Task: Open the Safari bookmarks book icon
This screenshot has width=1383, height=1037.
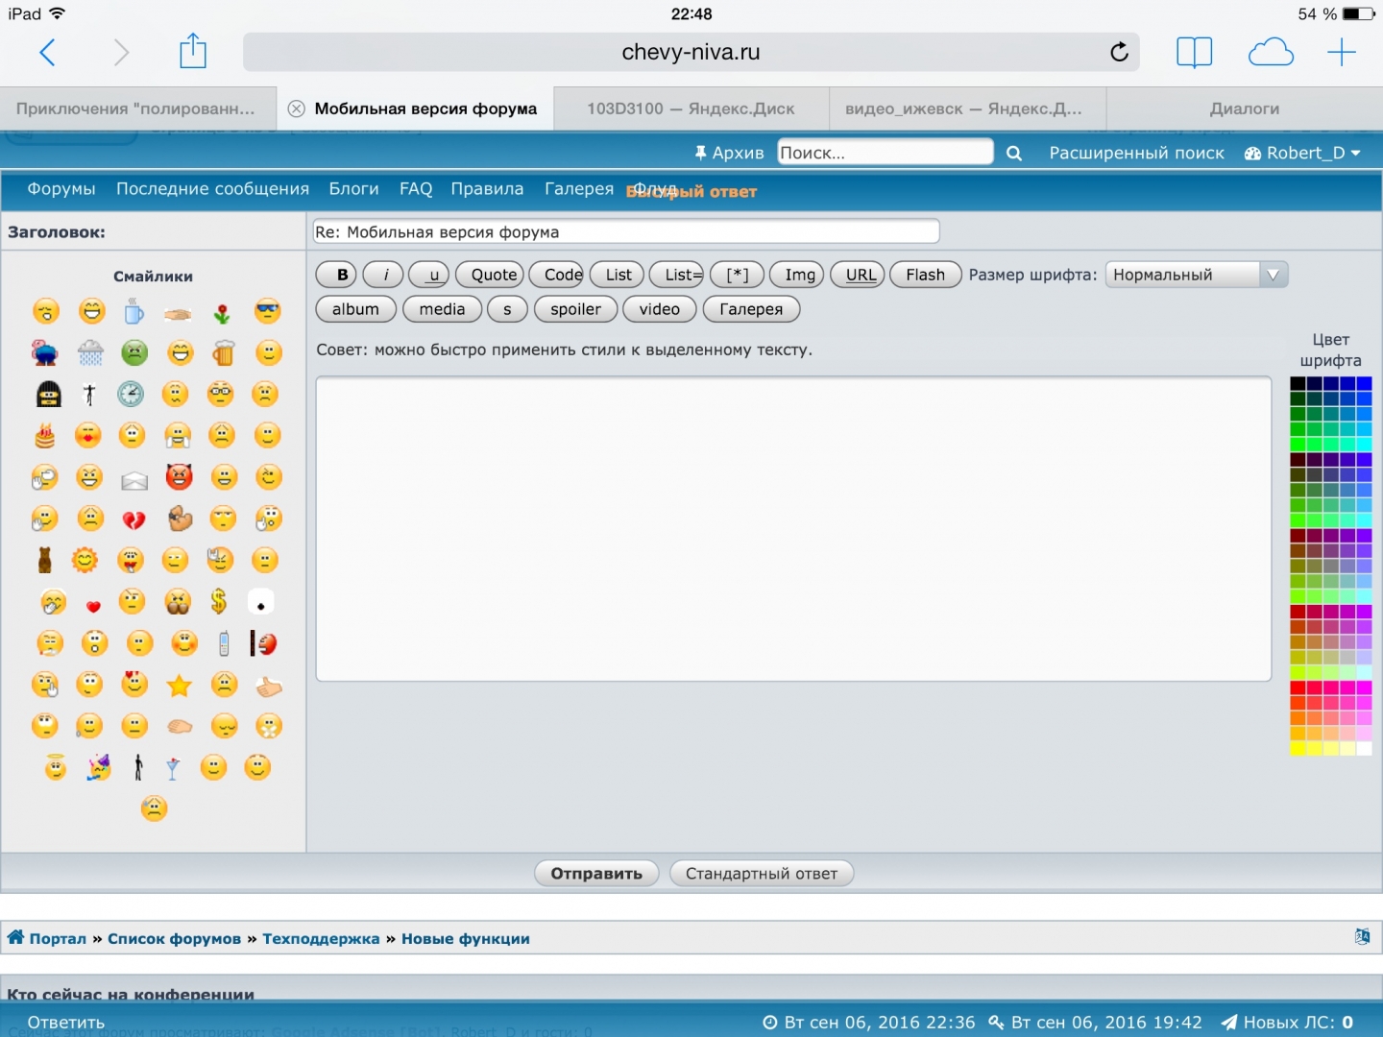Action: click(x=1194, y=52)
